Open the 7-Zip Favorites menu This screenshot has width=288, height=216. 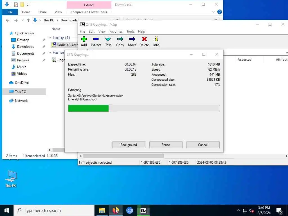click(x=116, y=31)
